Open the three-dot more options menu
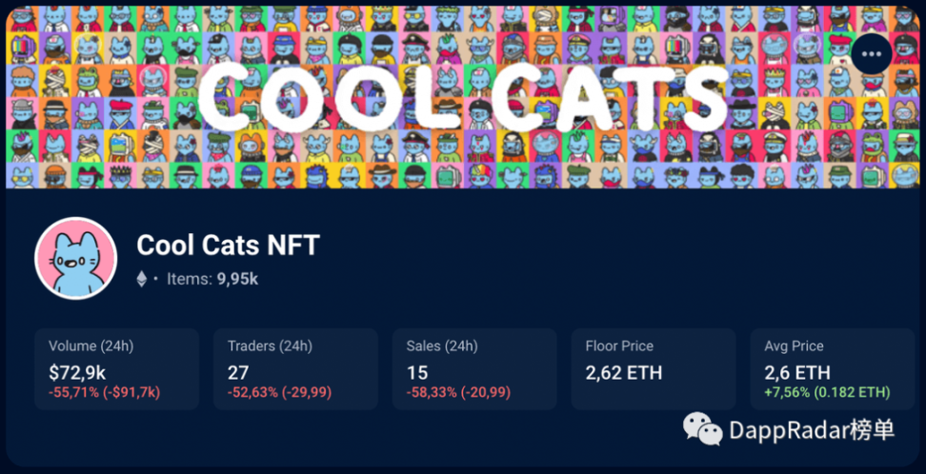This screenshot has height=474, width=926. point(871,53)
